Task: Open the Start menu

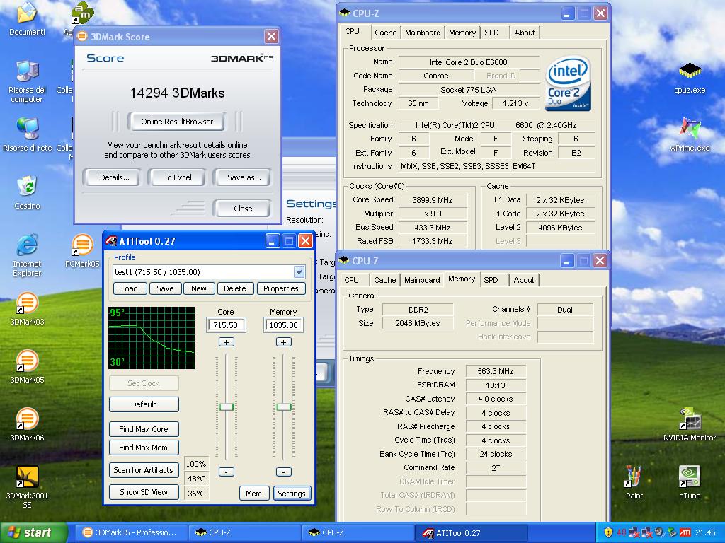Action: 33,532
